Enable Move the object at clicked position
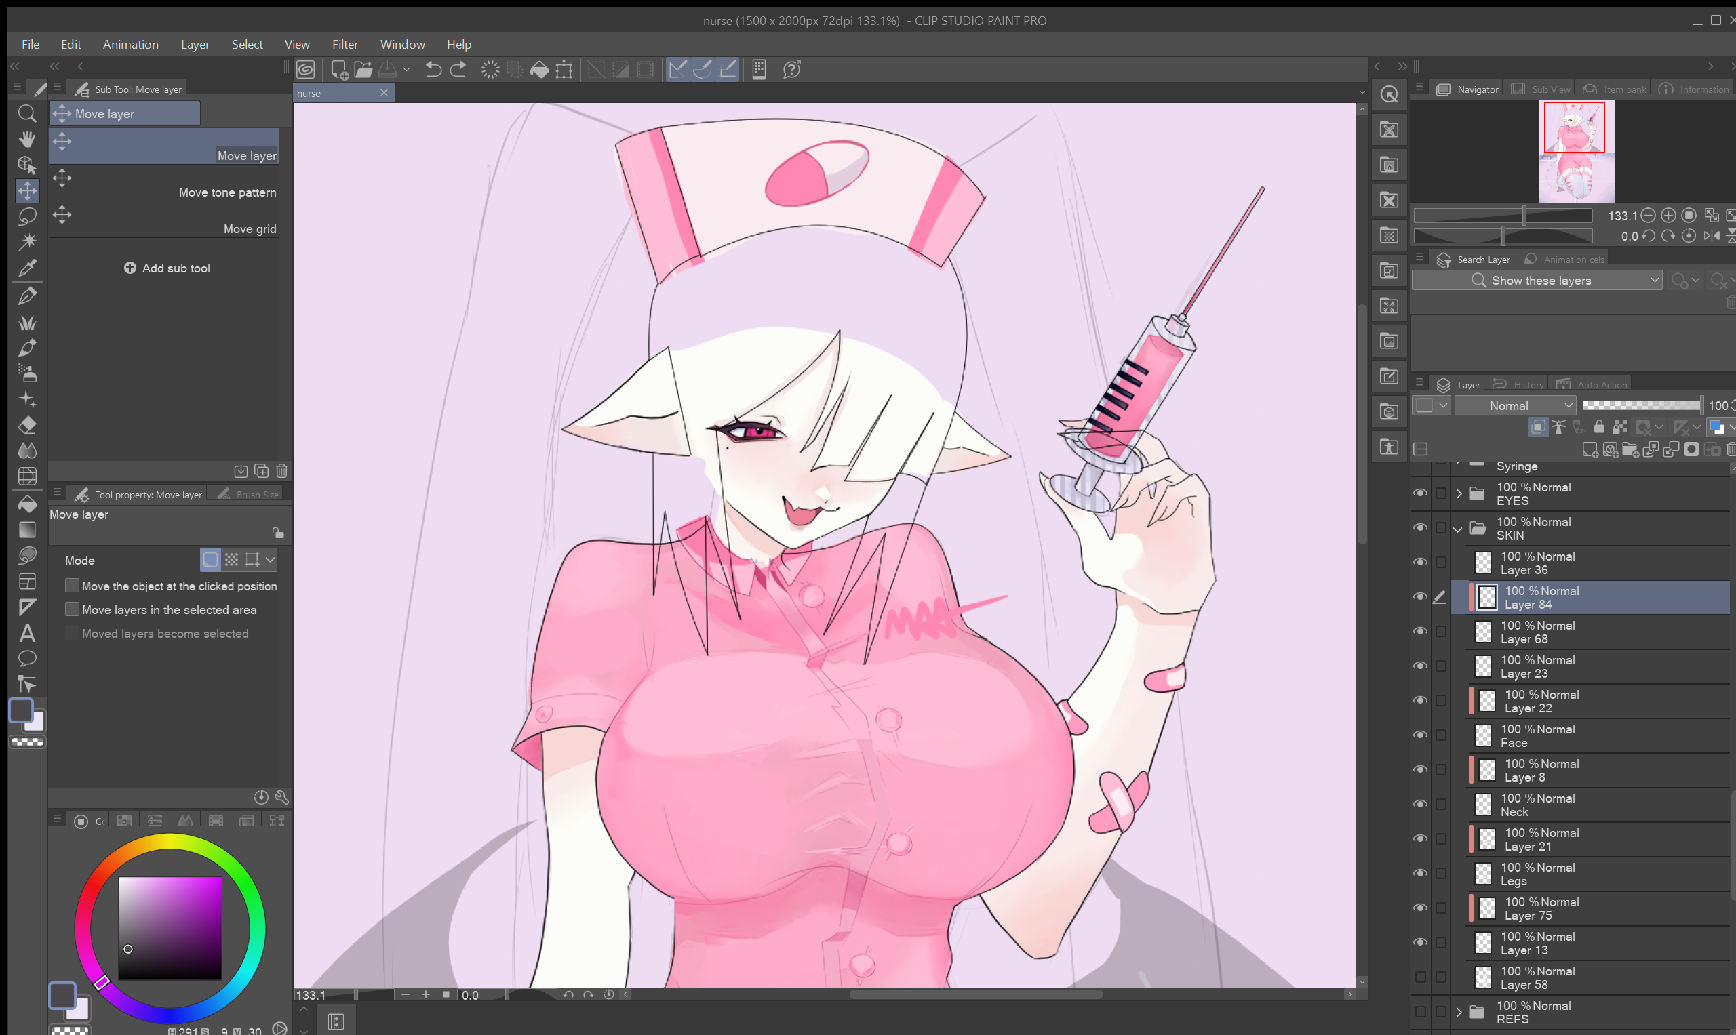Image resolution: width=1736 pixels, height=1035 pixels. pos(72,586)
